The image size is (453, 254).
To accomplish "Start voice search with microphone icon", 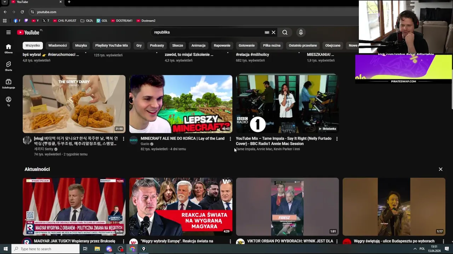I will [301, 32].
